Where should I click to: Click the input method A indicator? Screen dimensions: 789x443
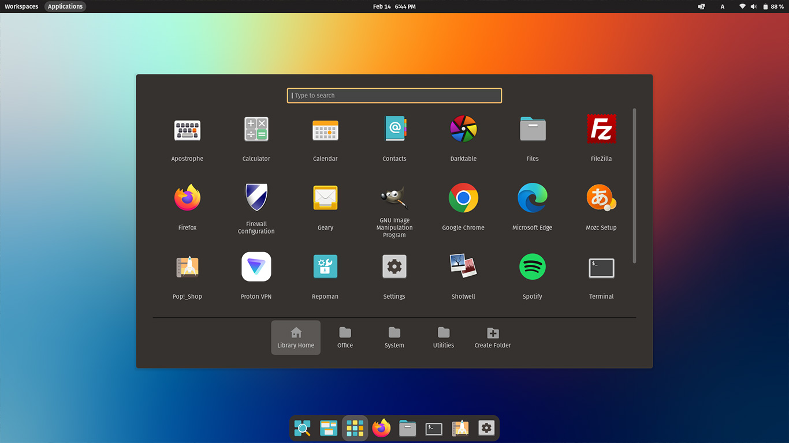pyautogui.click(x=722, y=6)
